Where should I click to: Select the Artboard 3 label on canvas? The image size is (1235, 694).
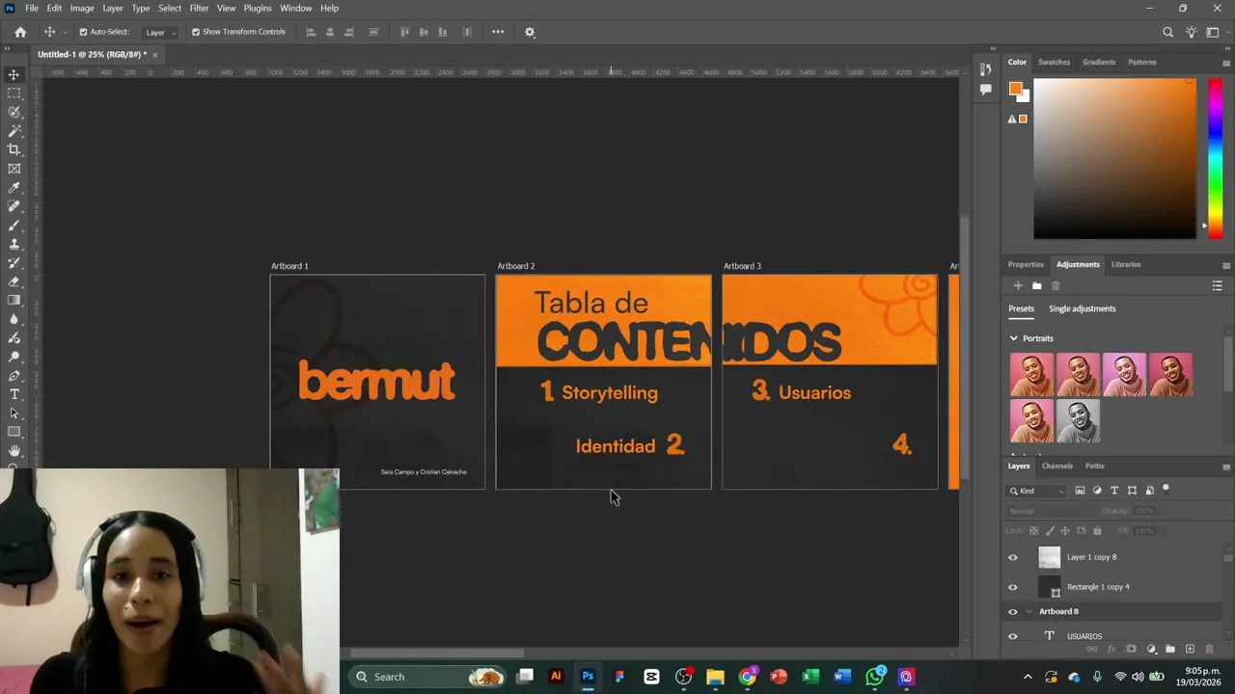pyautogui.click(x=742, y=266)
